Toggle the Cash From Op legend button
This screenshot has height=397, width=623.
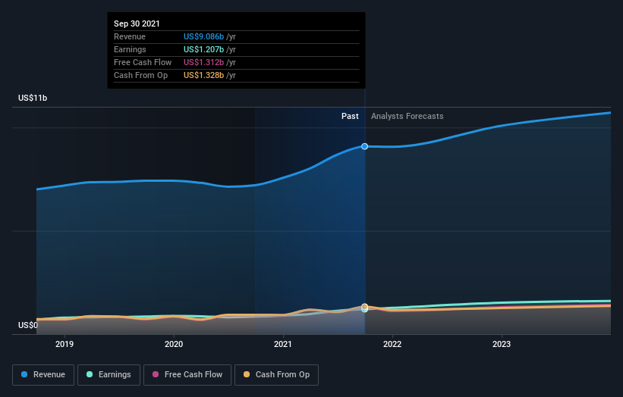pyautogui.click(x=276, y=375)
